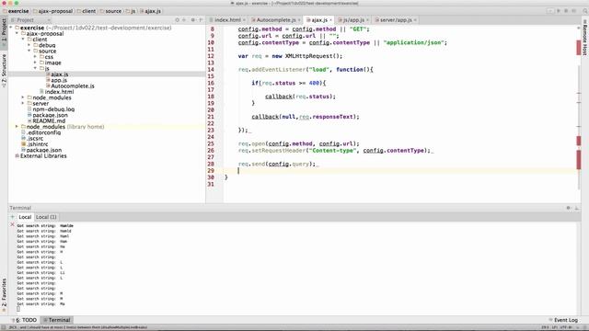
Task: Click collapse-all icon in Project panel header
Action: point(184,20)
